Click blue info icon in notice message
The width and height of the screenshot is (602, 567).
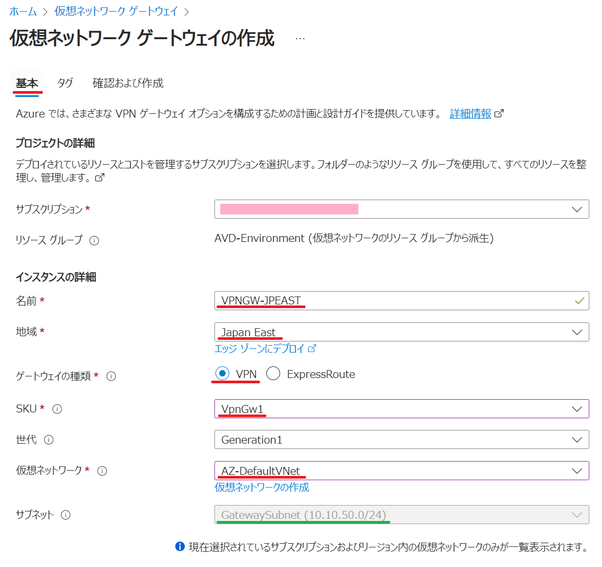(x=179, y=547)
